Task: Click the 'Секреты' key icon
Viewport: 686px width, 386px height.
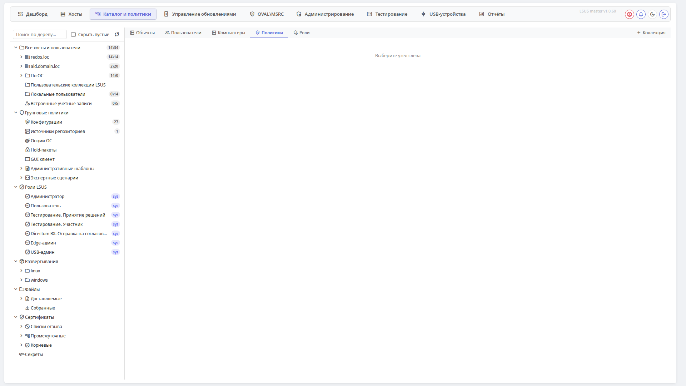Action: pos(22,354)
